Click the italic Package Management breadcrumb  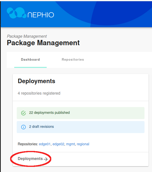click(x=27, y=36)
